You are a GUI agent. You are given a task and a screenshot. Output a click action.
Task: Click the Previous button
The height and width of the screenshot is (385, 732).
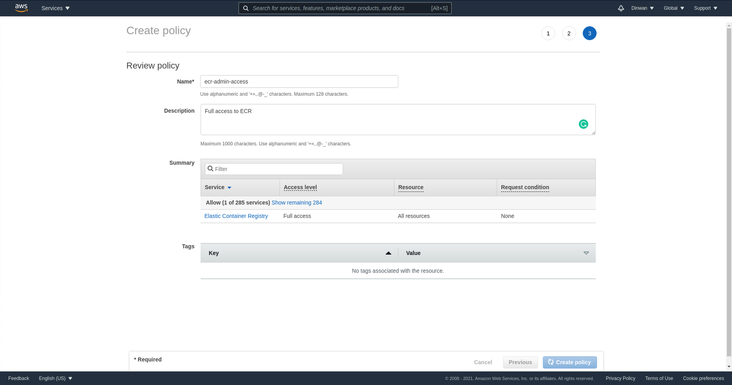click(x=520, y=362)
